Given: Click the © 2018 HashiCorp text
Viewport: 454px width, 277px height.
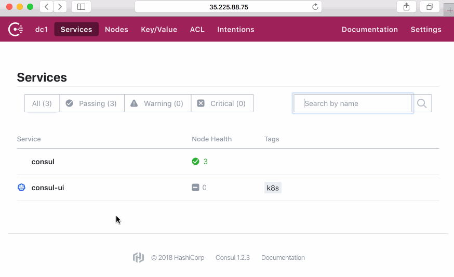Looking at the screenshot, I should coord(178,258).
